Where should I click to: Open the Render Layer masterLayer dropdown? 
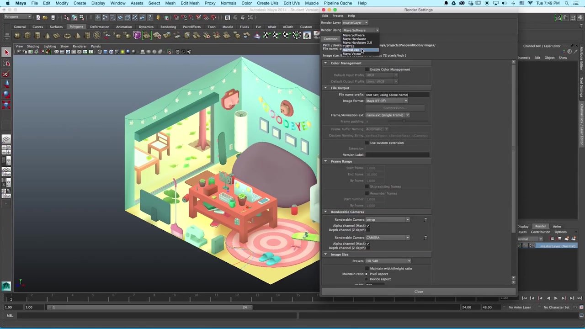[355, 22]
